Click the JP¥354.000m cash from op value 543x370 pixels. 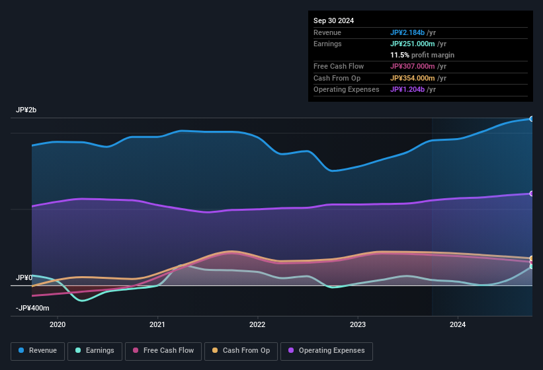pos(413,78)
